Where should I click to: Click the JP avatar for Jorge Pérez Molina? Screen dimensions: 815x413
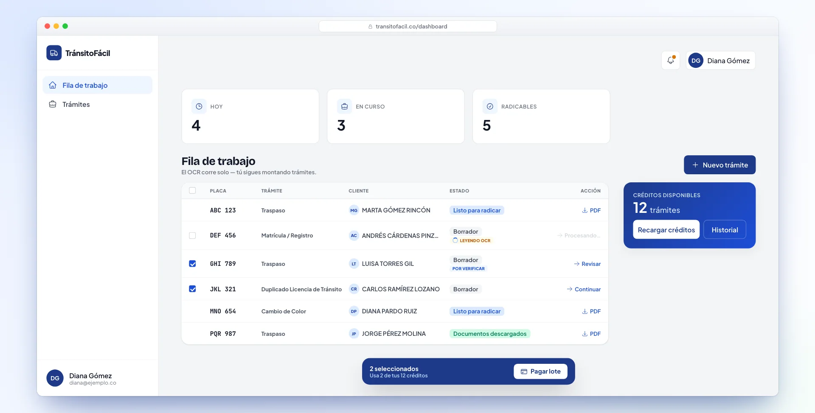(x=354, y=334)
